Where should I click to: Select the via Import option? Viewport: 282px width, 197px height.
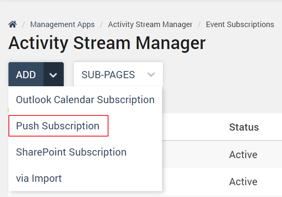[39, 178]
